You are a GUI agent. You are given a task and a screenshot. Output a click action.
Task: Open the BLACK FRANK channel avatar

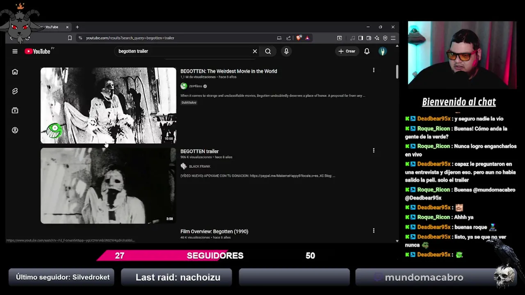tap(184, 166)
